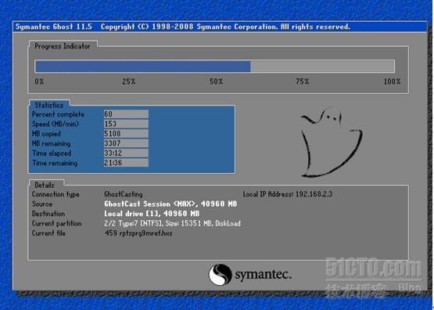The image size is (434, 310).
Task: Select the Details panel heading
Action: [45, 185]
